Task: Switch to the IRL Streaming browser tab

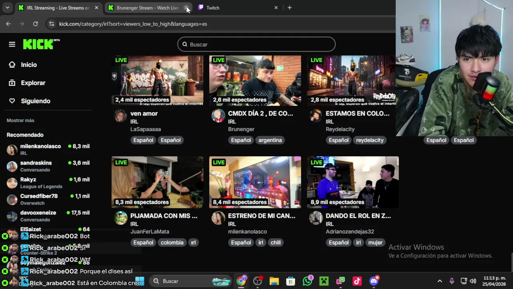Action: 58,8
